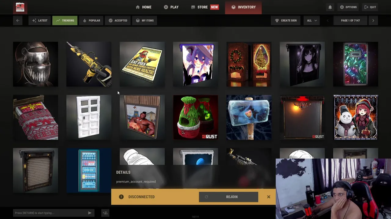Click the Rust logo in top-left corner
Viewport: 391px width, 219px height.
pyautogui.click(x=20, y=7)
